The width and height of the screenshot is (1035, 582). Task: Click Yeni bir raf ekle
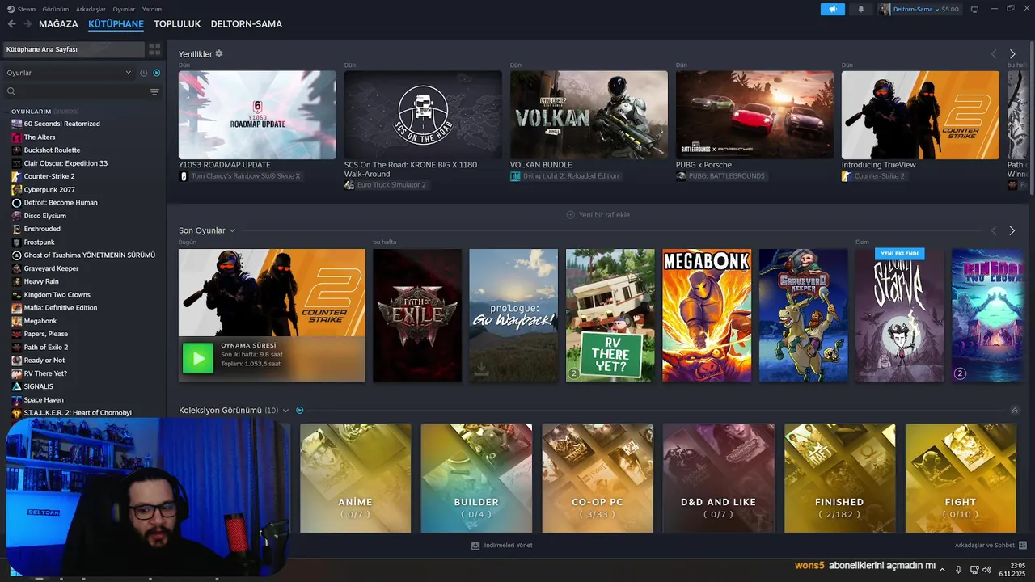point(598,215)
